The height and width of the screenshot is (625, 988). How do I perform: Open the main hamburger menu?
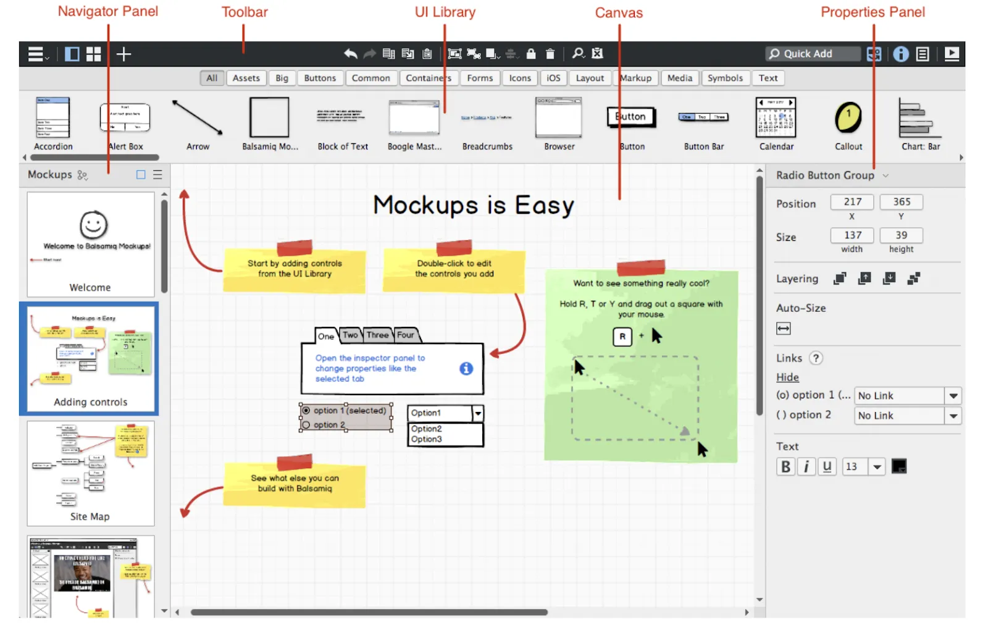(37, 54)
